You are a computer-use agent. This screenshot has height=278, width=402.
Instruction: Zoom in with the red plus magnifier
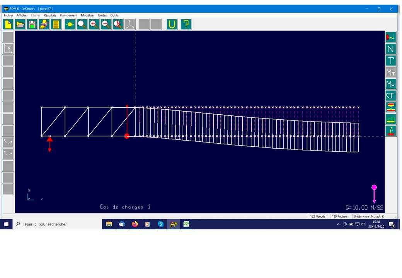click(x=94, y=25)
